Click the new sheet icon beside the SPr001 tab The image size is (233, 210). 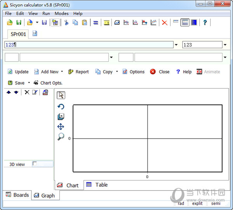35,33
